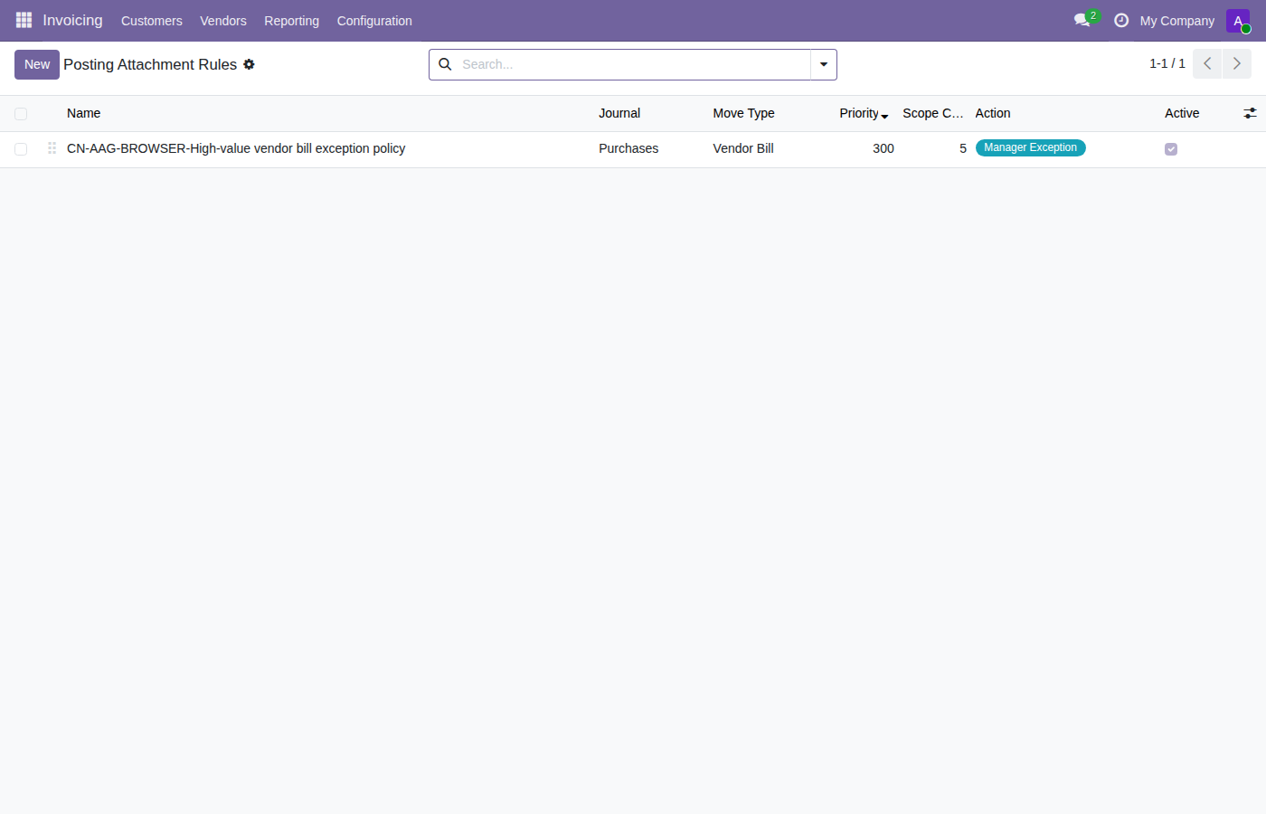Viewport: 1266px width, 814px height.
Task: Click the priority value 300
Action: [883, 148]
